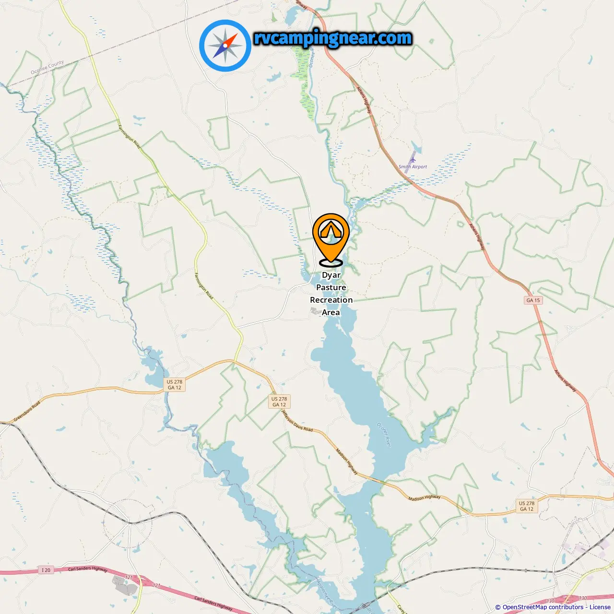Image resolution: width=614 pixels, height=614 pixels.
Task: Select the Oconee County boundary label
Action: (47, 68)
